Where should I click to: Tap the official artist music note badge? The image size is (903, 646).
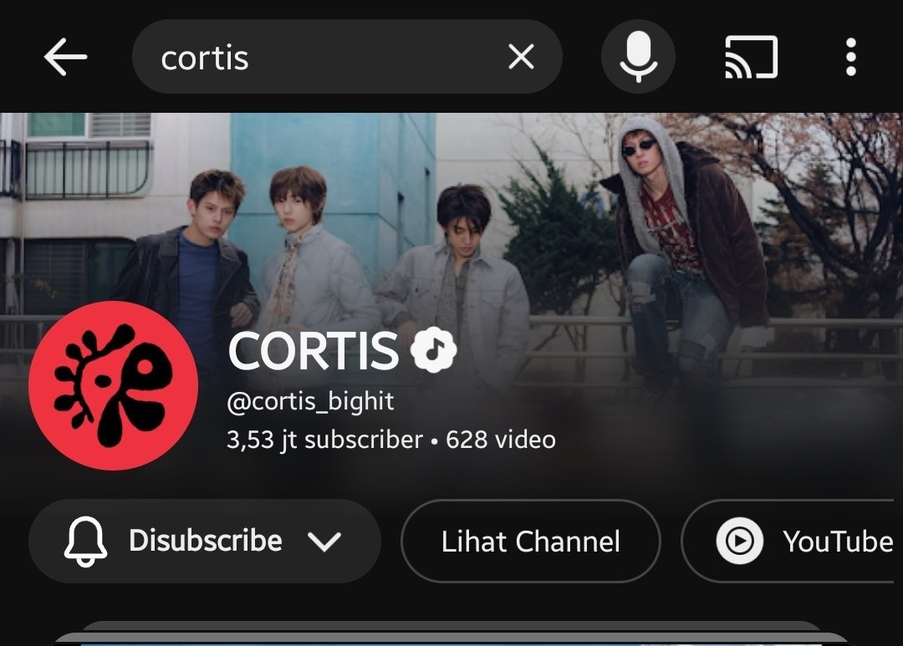(x=434, y=349)
